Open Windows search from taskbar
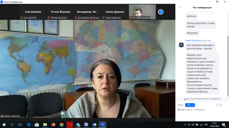The image size is (229, 128). click(x=12, y=125)
